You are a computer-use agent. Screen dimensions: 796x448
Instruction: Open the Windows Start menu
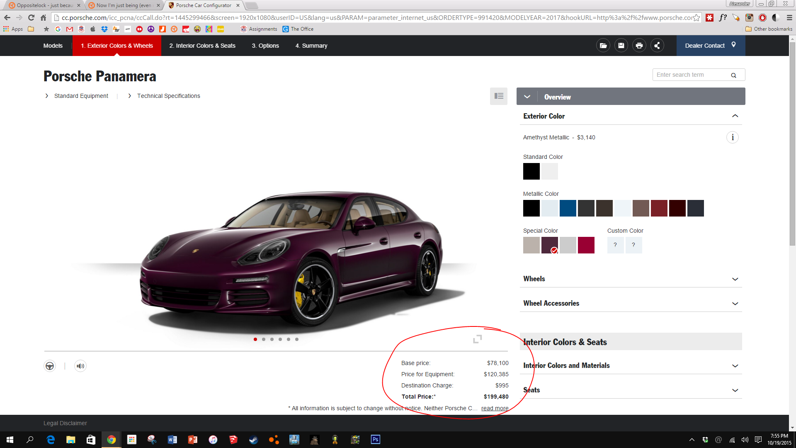pyautogui.click(x=10, y=440)
